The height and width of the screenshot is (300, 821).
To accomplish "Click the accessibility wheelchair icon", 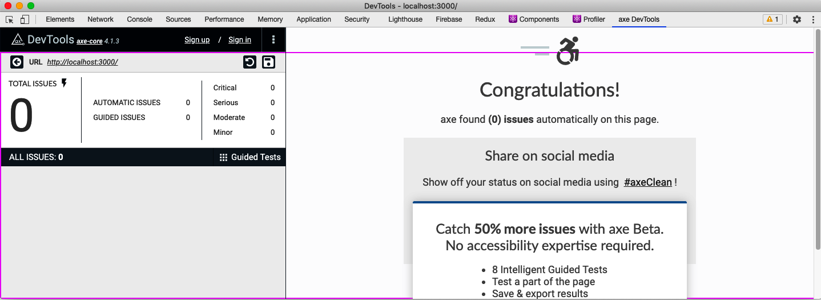I will [x=568, y=51].
